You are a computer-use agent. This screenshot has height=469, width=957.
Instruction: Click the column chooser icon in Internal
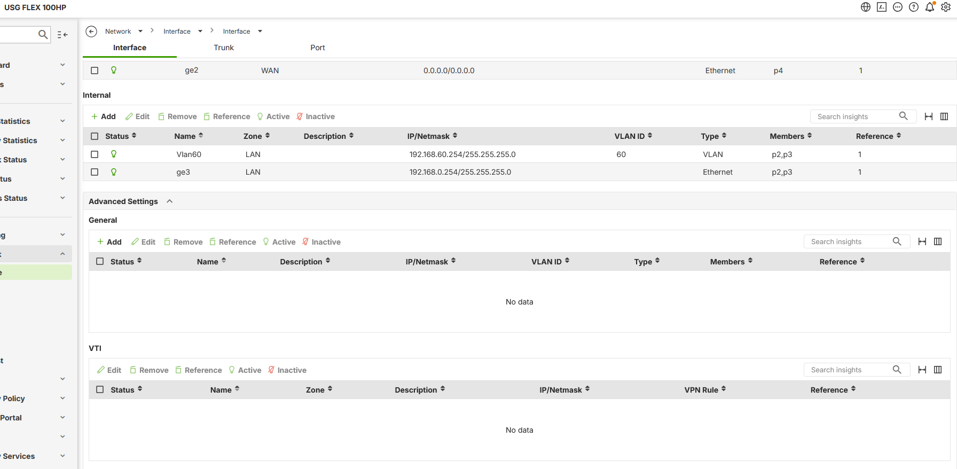944,116
